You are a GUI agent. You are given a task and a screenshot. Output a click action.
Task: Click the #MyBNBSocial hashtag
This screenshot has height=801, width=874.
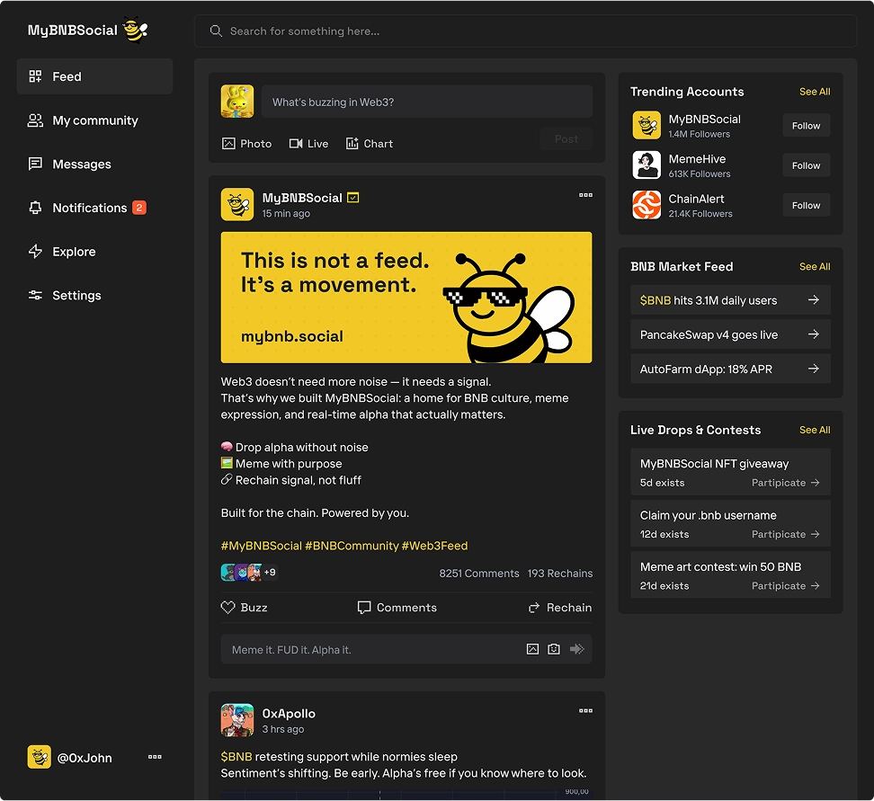pyautogui.click(x=261, y=546)
